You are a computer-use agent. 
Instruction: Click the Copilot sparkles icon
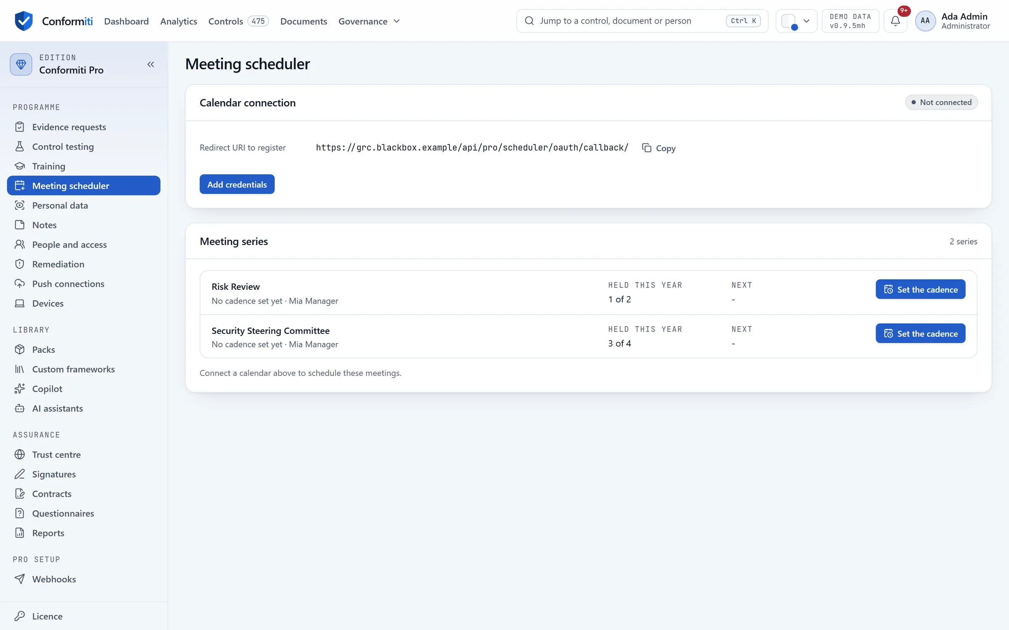[x=19, y=388]
